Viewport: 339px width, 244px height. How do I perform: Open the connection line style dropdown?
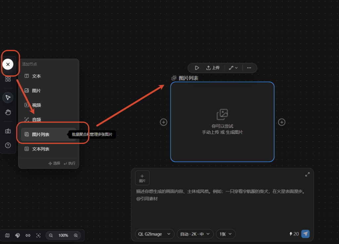[x=233, y=68]
